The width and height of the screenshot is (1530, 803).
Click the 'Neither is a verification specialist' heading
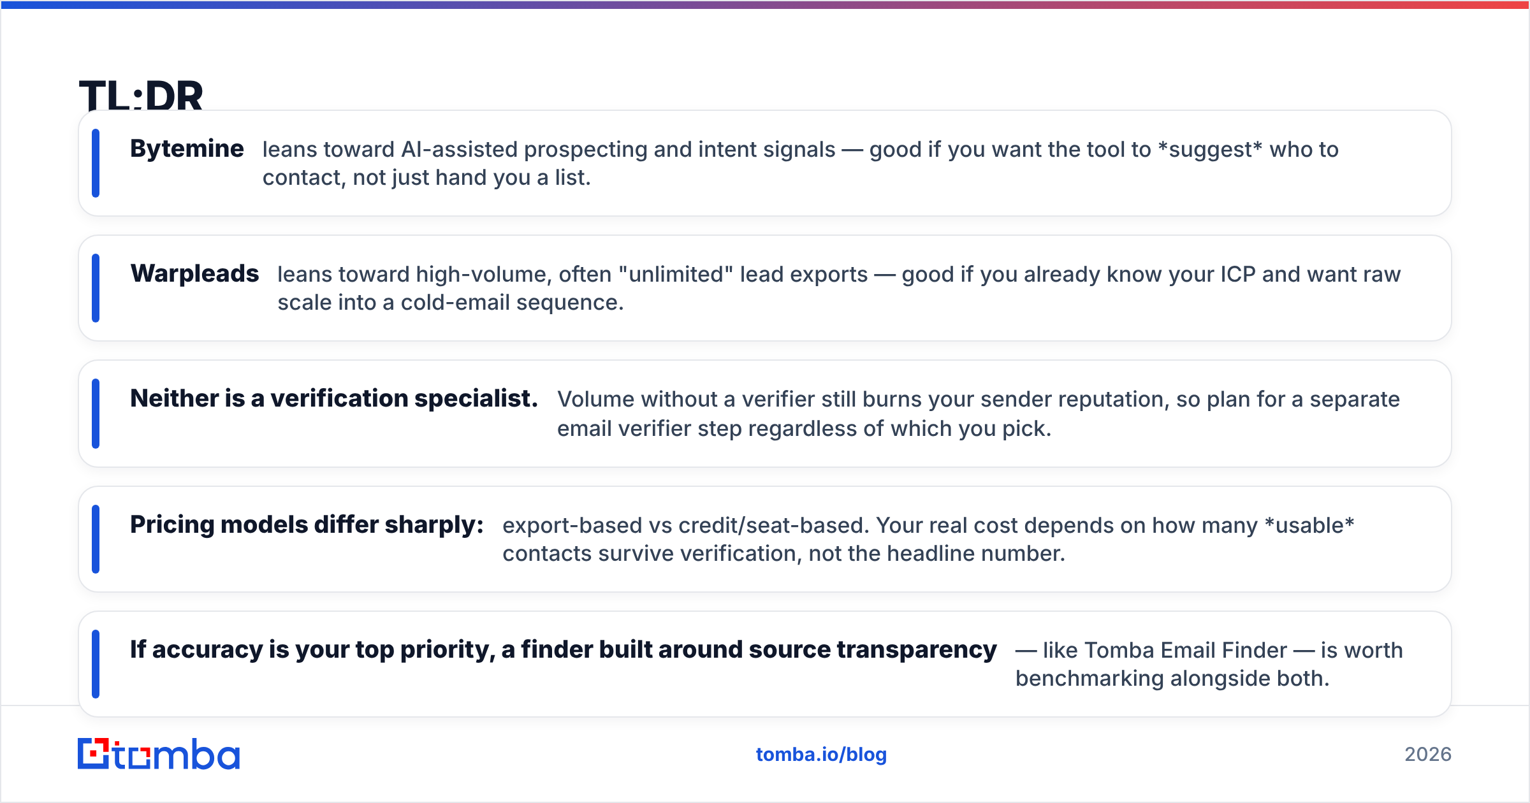point(334,398)
